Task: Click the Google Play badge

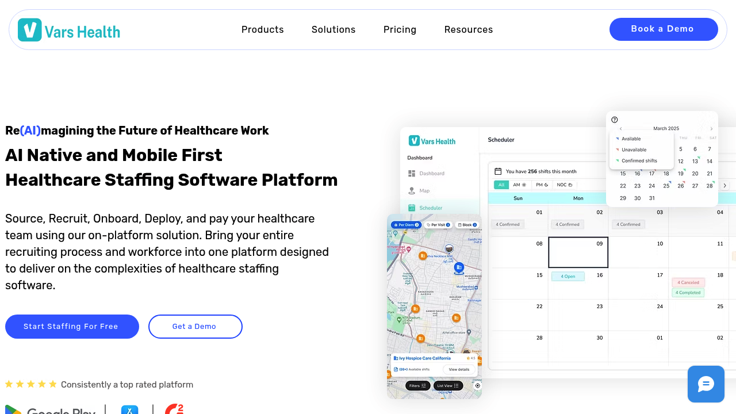Action: [x=51, y=411]
